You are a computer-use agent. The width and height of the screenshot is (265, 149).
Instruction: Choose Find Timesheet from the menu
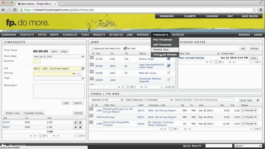pyautogui.click(x=162, y=40)
